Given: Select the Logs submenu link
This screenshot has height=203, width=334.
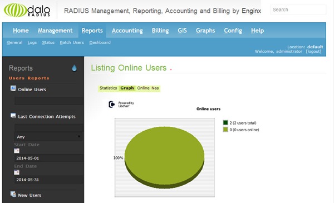Looking at the screenshot, I should pyautogui.click(x=32, y=43).
